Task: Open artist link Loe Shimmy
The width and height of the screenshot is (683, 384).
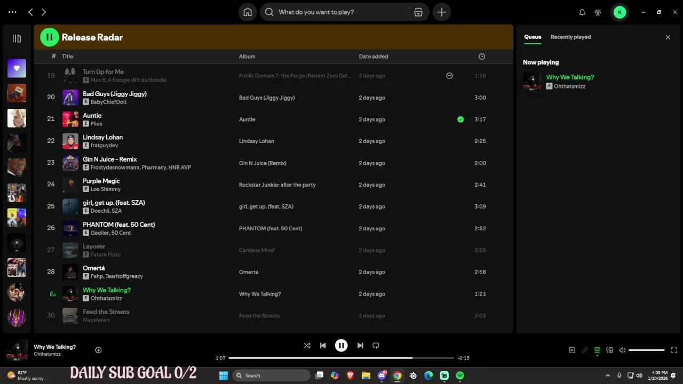Action: tap(106, 189)
